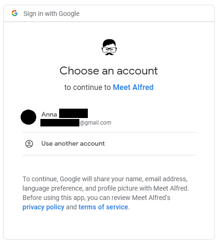Open the privacy policy link
This screenshot has width=217, height=244.
point(43,207)
